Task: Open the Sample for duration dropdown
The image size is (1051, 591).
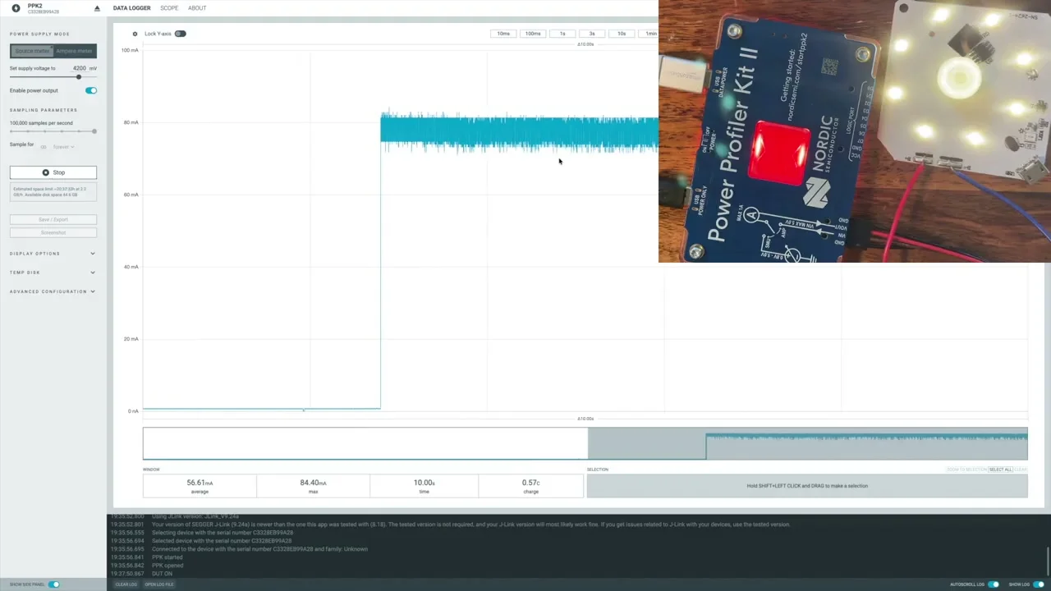Action: (64, 147)
